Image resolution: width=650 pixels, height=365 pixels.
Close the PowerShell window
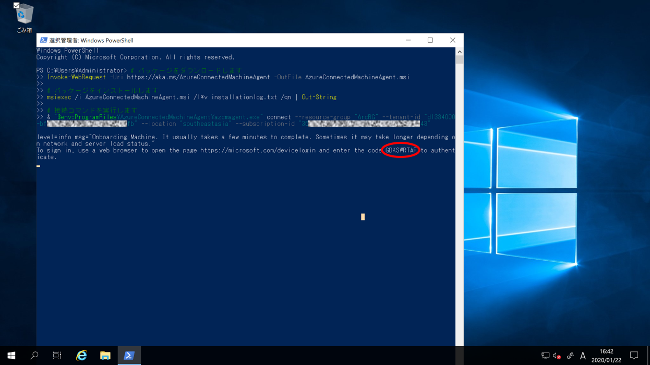point(452,40)
